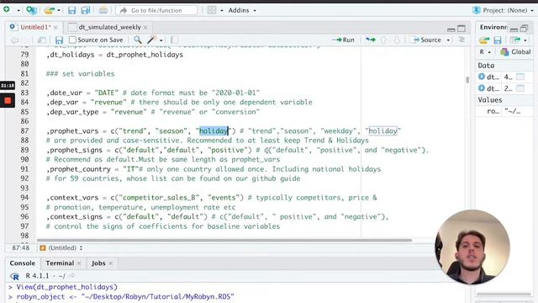The width and height of the screenshot is (538, 303).
Task: Enable Source on Save checkbox
Action: point(72,40)
